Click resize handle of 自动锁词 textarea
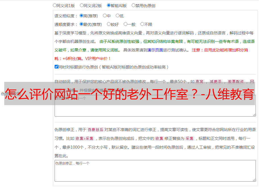259x187 pixels. coord(254,115)
